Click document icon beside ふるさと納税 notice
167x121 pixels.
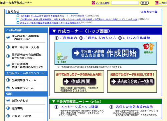18,19
